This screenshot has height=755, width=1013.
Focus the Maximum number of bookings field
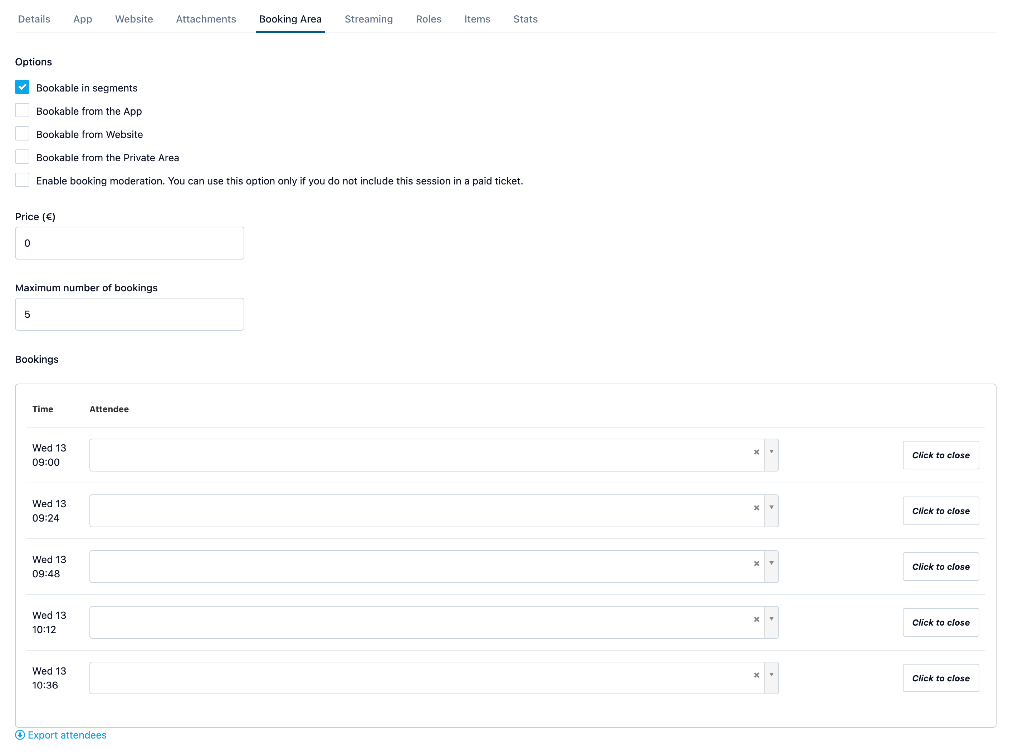tap(129, 314)
